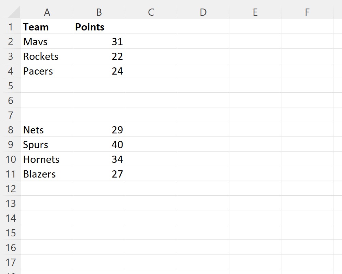
Task: Select the Mavs cell
Action: pos(47,41)
